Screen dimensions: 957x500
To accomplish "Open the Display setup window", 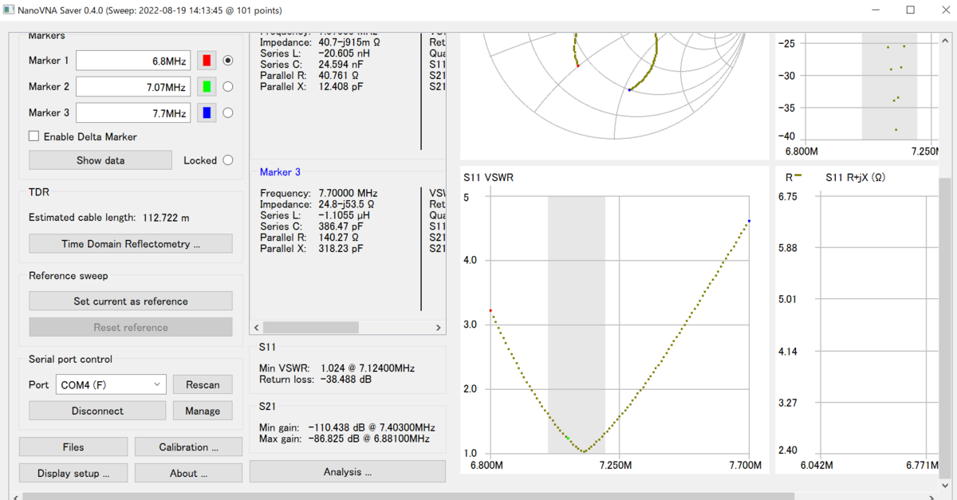I will (x=73, y=474).
